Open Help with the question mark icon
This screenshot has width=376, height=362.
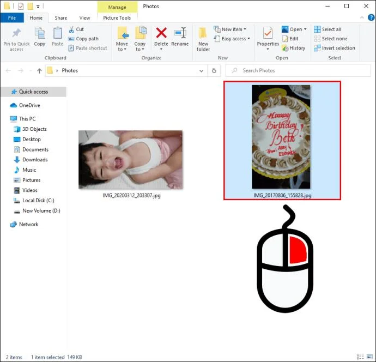pos(371,17)
